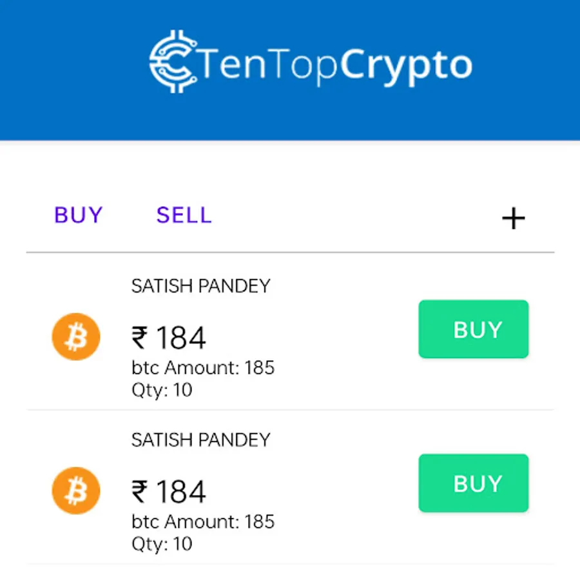580x580 pixels.
Task: Click the ₹ 184 price in second listing
Action: (x=169, y=492)
